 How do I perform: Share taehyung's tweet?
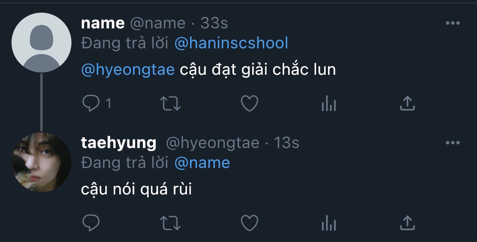point(407,223)
